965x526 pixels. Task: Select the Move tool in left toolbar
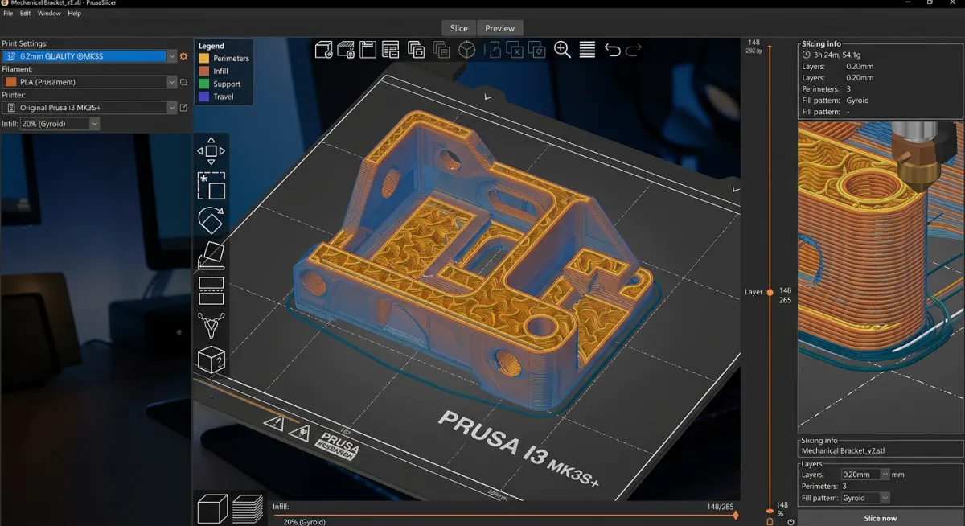(211, 151)
